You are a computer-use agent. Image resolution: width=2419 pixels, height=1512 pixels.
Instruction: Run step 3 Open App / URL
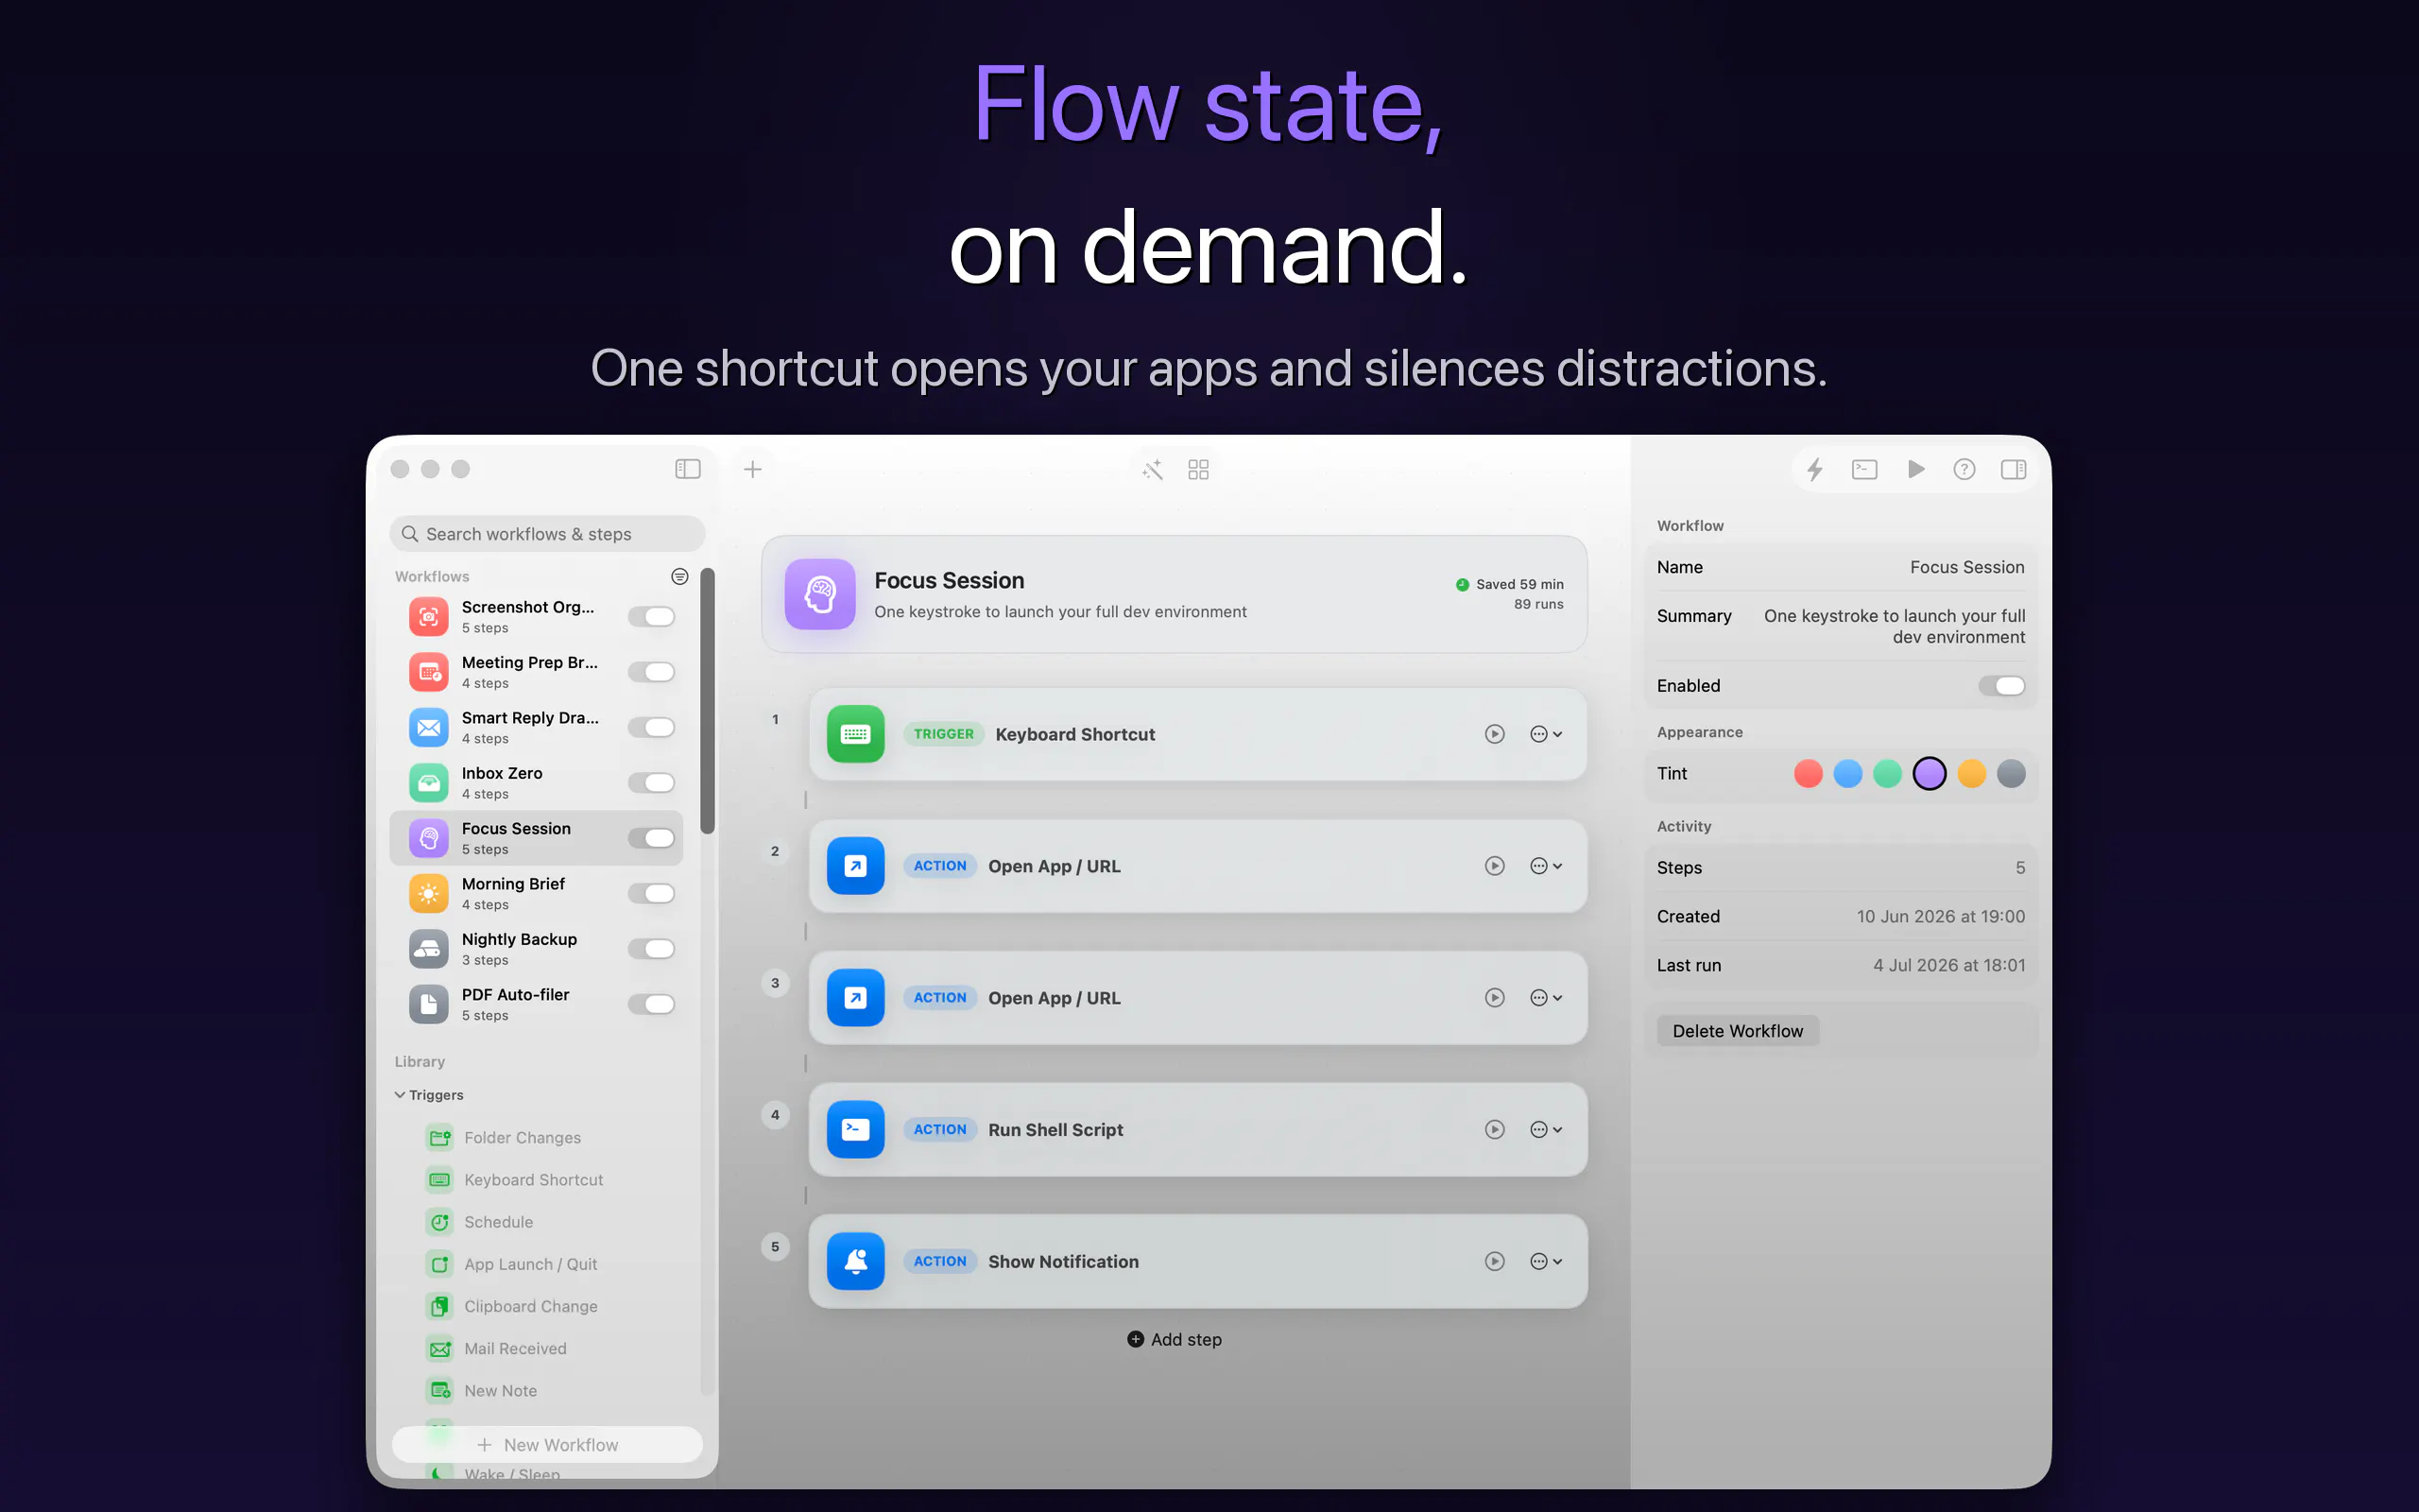1494,998
